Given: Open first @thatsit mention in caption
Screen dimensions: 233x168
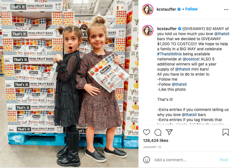Looking at the screenshot, I should coord(222,34).
